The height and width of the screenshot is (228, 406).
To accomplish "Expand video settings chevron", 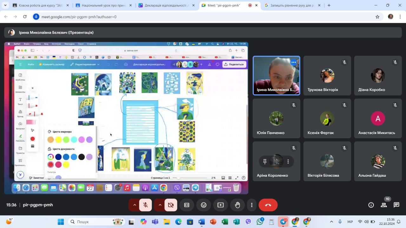I will point(160,205).
